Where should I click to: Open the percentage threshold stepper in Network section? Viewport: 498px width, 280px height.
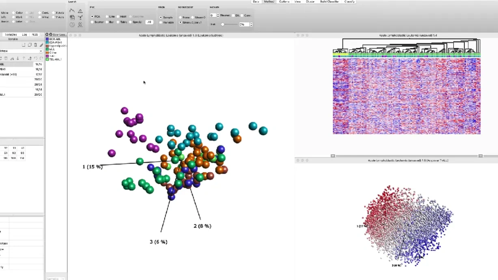pyautogui.click(x=251, y=24)
